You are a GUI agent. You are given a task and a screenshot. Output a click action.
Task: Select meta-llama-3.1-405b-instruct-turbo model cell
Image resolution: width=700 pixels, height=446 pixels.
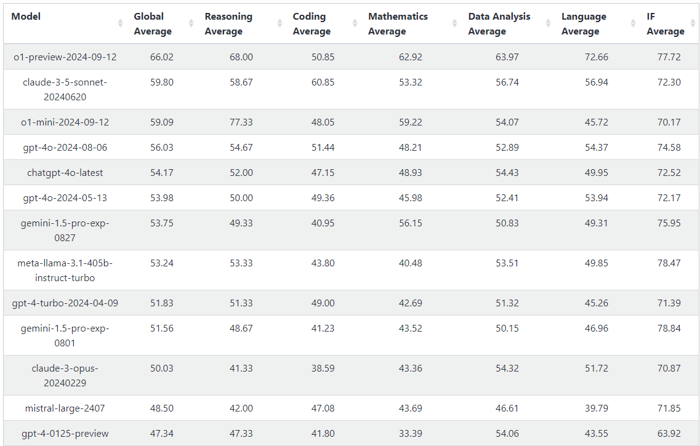click(65, 270)
